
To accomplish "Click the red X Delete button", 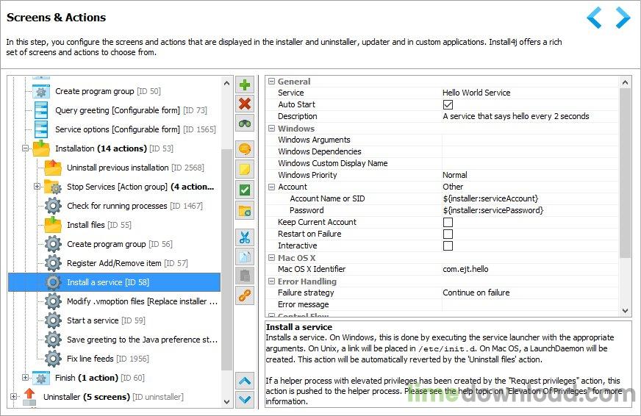I will (245, 104).
